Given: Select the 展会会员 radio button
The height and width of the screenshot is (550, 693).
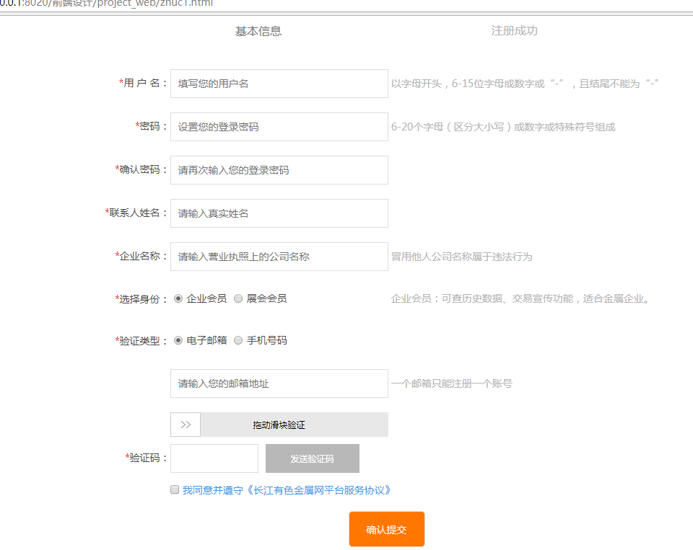Looking at the screenshot, I should coord(238,298).
